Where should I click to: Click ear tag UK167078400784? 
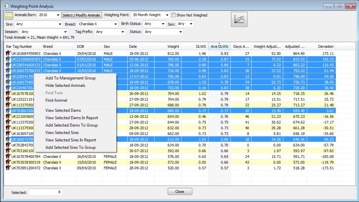26,157
